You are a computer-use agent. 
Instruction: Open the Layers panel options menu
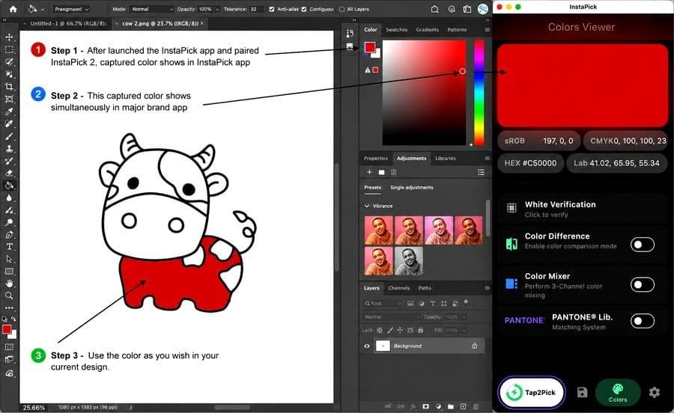tap(487, 288)
